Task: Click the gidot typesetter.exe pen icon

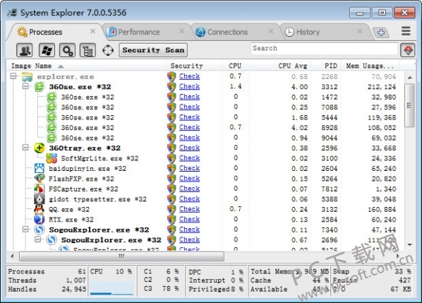Action: tap(40, 199)
